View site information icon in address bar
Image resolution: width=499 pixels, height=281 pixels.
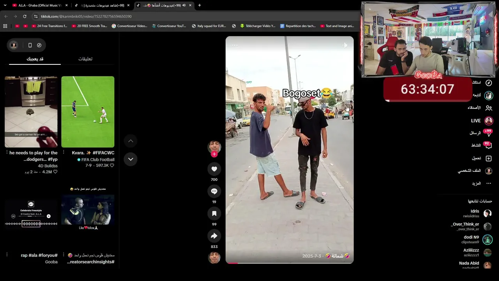click(36, 16)
